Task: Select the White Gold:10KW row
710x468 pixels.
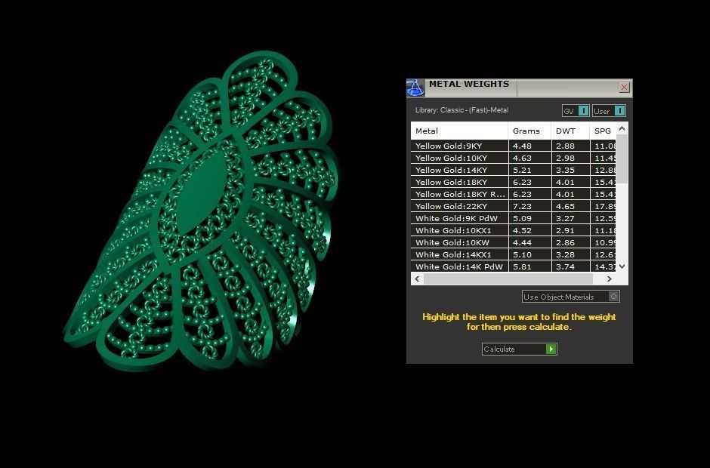Action: [514, 242]
